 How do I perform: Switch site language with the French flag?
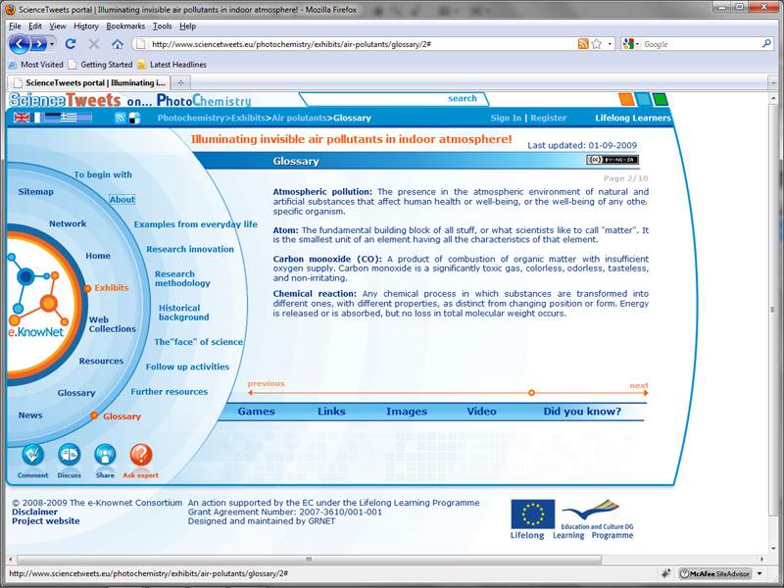coord(35,118)
